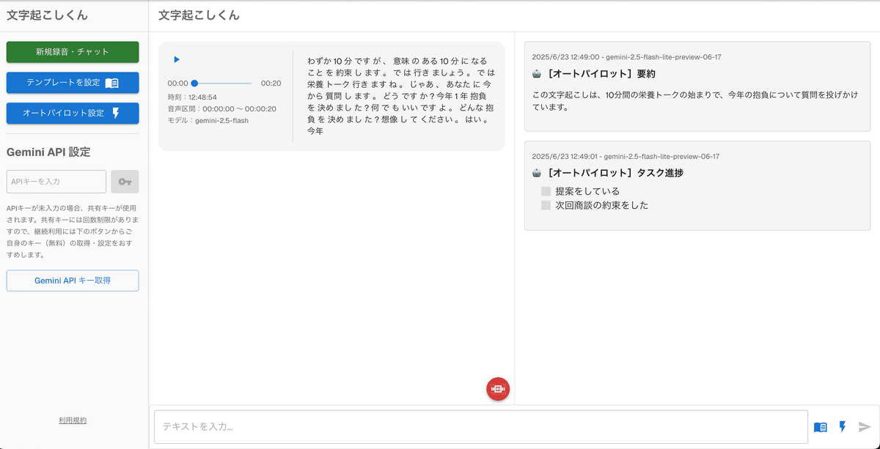Open the 利用規約 link
880x449 pixels.
tap(73, 420)
